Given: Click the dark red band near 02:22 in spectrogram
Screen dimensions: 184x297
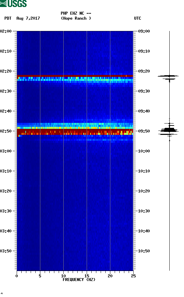Looking at the screenshot, I should [75, 76].
